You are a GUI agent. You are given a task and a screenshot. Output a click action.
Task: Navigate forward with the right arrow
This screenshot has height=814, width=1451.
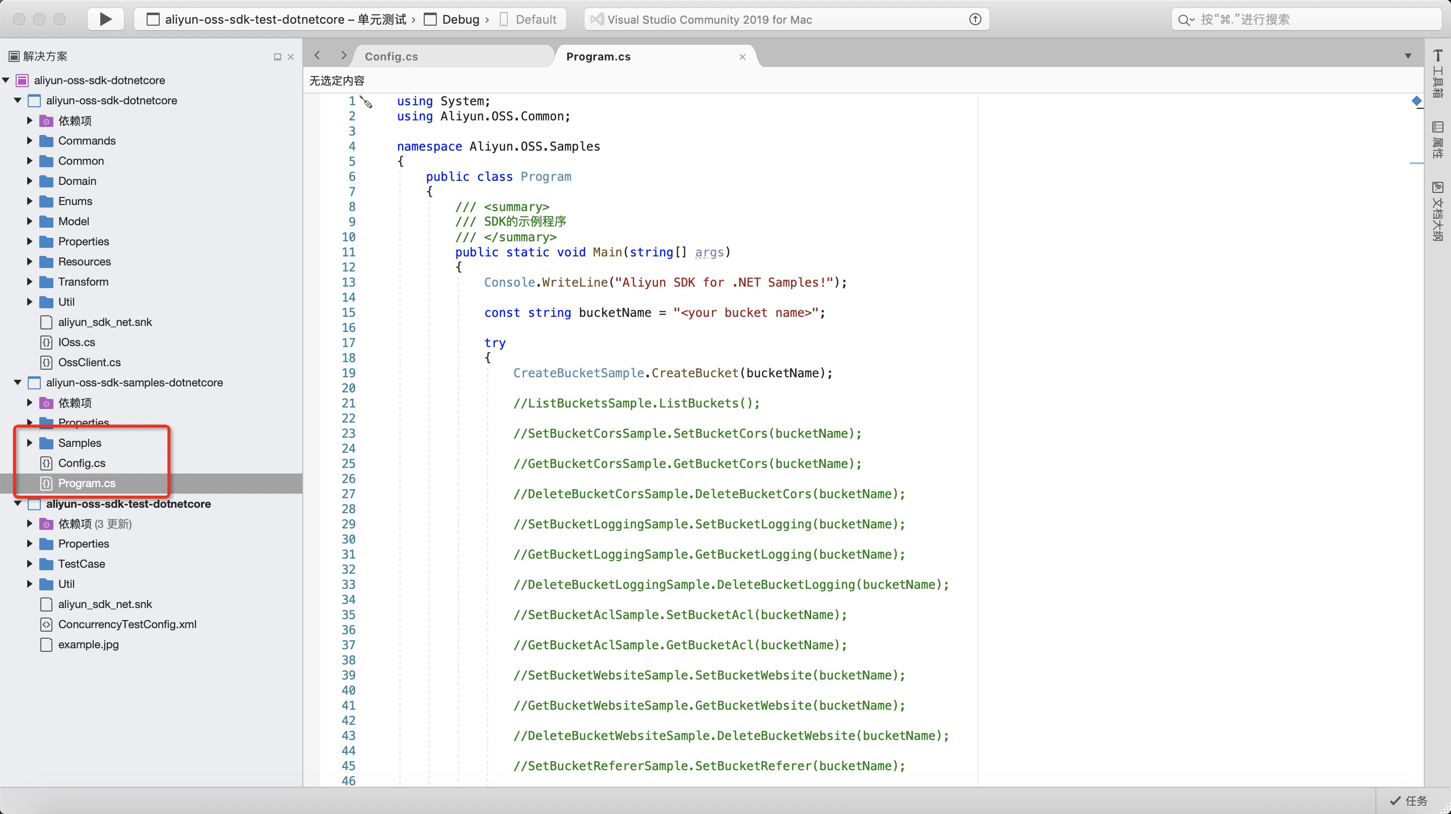click(x=344, y=55)
